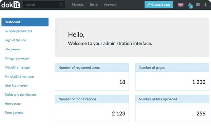Viewport: 211px width, 128px height.
Task: Select Dashboard in the sidebar
Action: (x=25, y=22)
